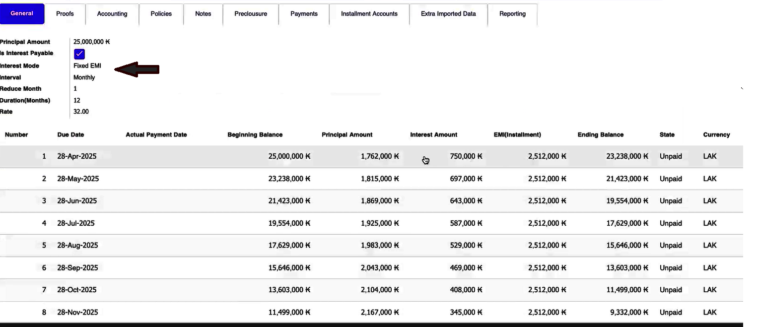Open the Payments tab
Screen dimensions: 760x327
[304, 14]
